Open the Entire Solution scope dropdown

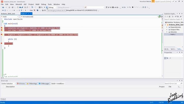(x=8, y=83)
